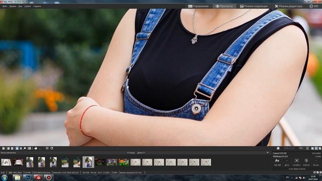322x181 pixels.
Task: Open image in external editor
Action: [x=36, y=148]
